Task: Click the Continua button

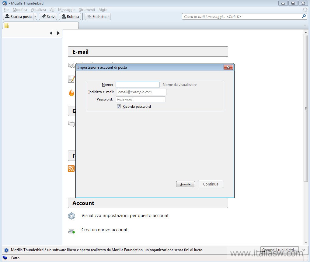Action: click(x=211, y=184)
